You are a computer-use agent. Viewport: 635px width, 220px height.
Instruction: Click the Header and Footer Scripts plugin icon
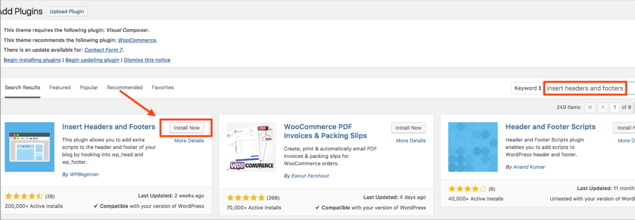473,147
